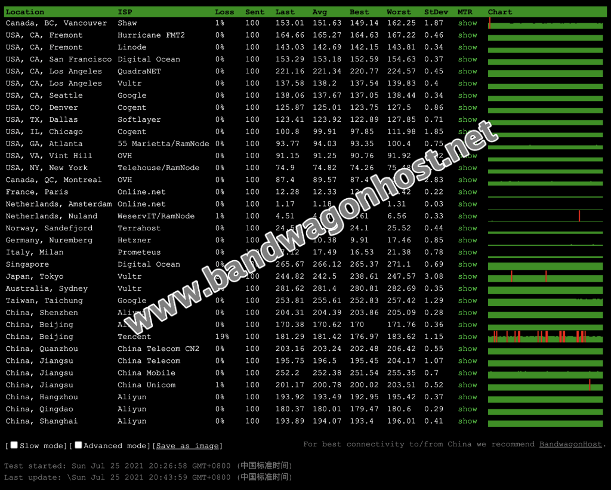Show MTR for Nuremberg Hetzner row
This screenshot has height=490, width=611.
tap(467, 240)
